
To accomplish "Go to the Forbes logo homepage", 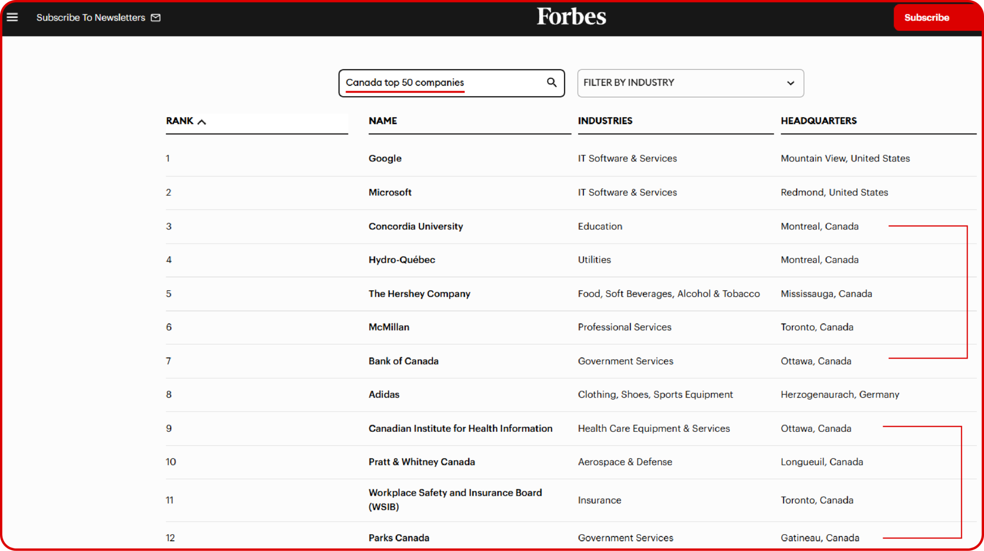I will (571, 17).
